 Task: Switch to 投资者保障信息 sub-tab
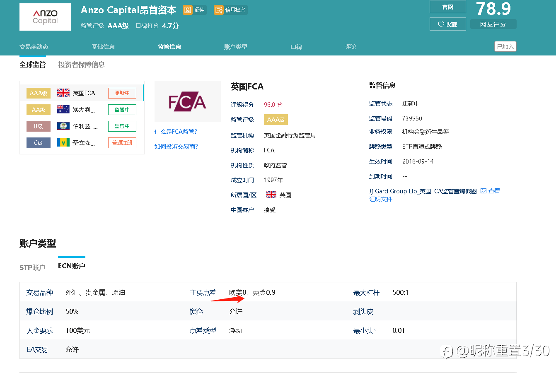coord(82,65)
